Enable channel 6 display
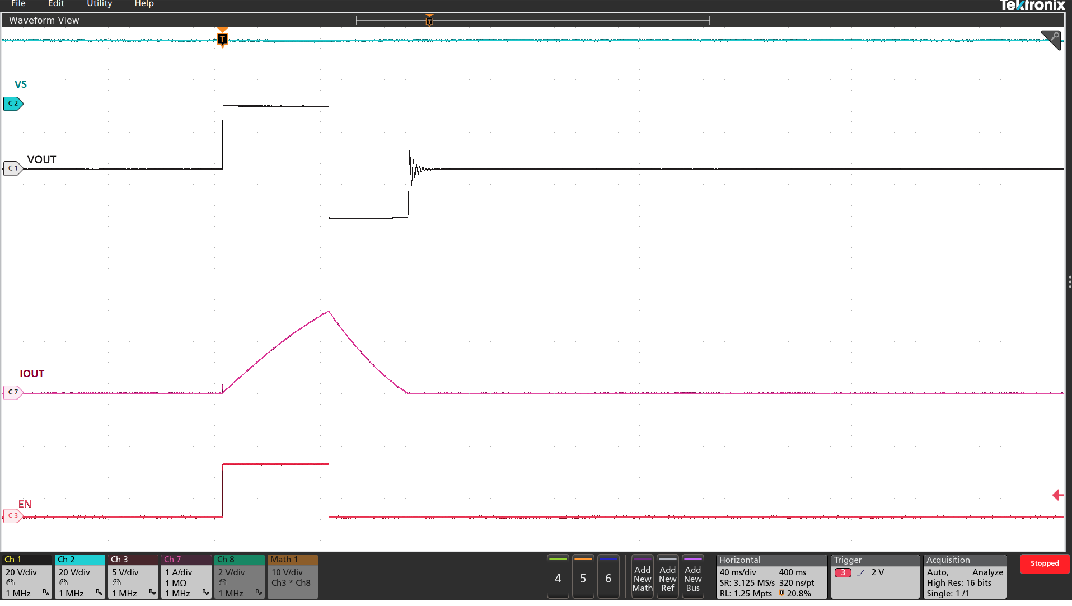This screenshot has height=606, width=1072. click(x=608, y=576)
